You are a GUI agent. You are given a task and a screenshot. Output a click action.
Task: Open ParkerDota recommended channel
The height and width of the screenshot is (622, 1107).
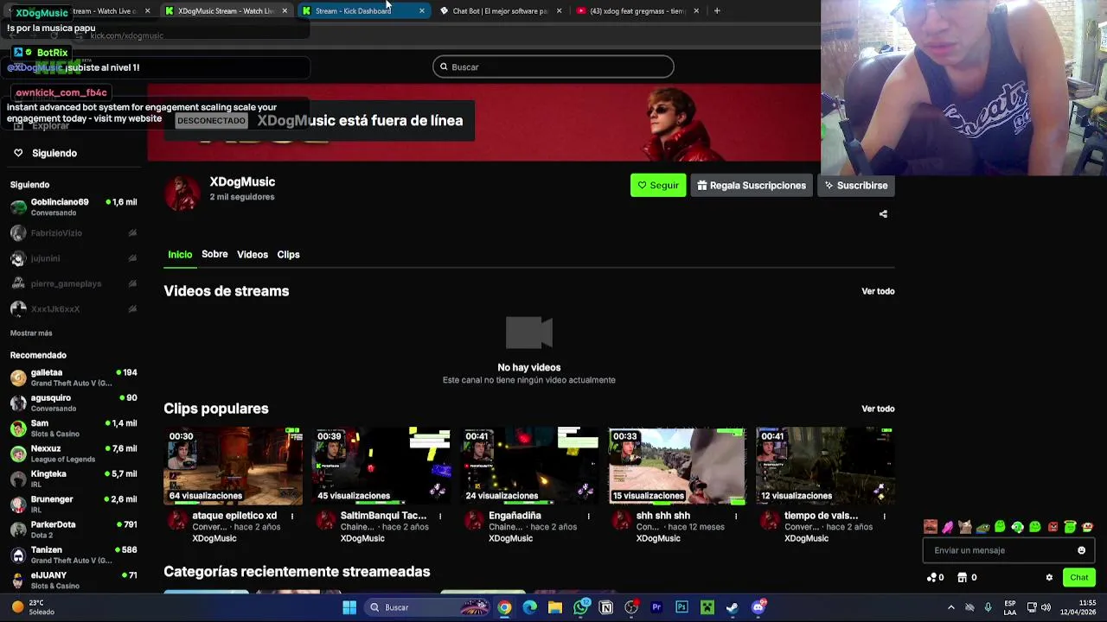[74, 529]
